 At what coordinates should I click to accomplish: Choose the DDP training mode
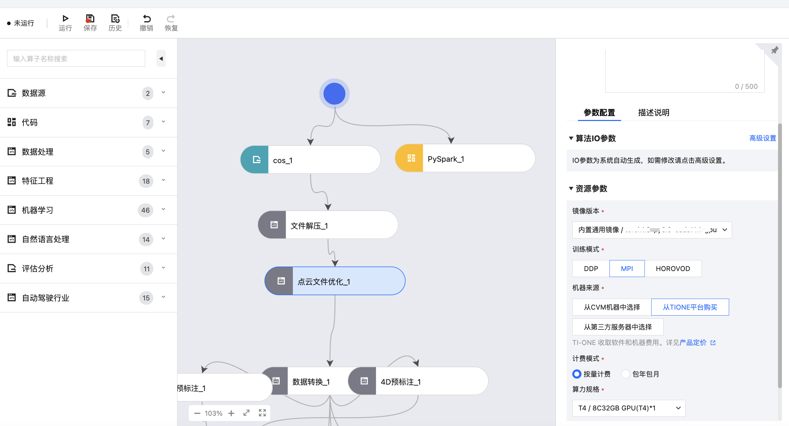coord(591,269)
